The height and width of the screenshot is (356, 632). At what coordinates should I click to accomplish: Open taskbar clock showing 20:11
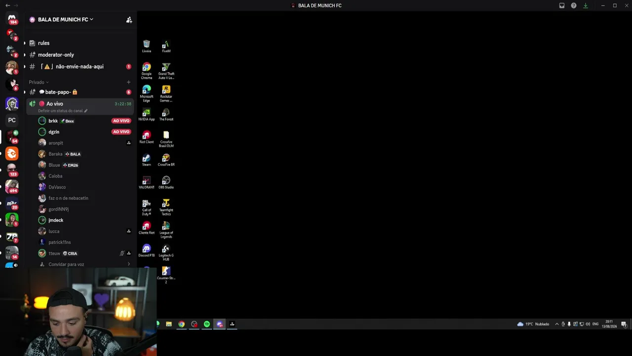click(x=609, y=324)
